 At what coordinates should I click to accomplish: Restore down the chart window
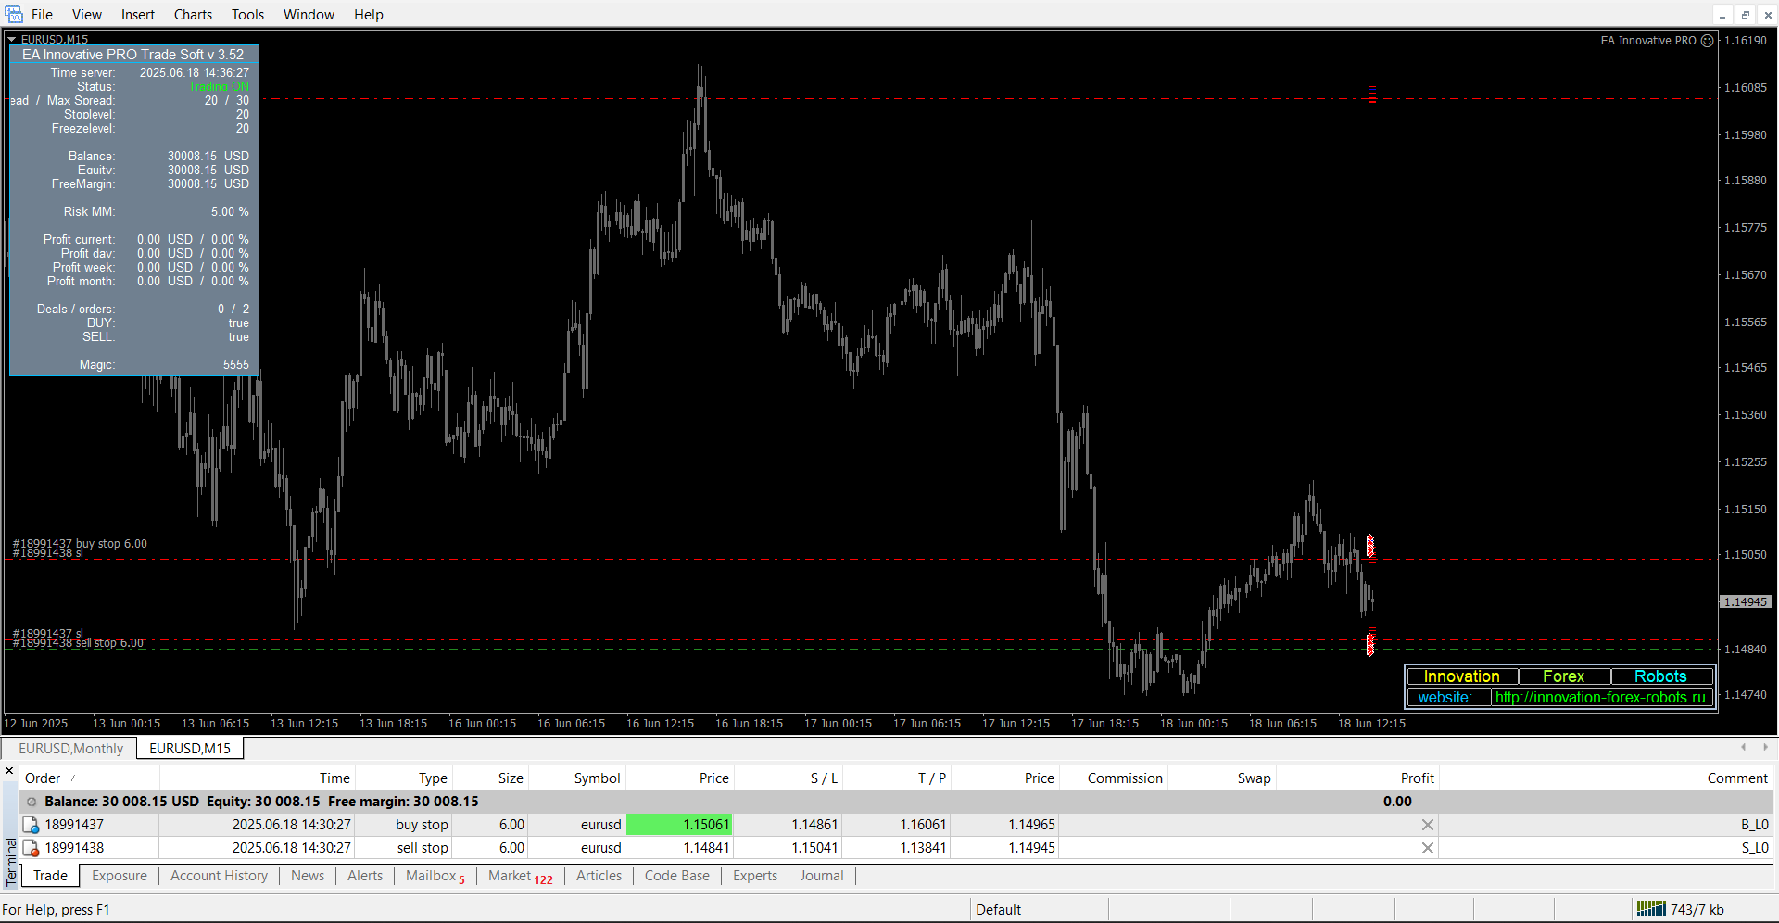click(1745, 15)
